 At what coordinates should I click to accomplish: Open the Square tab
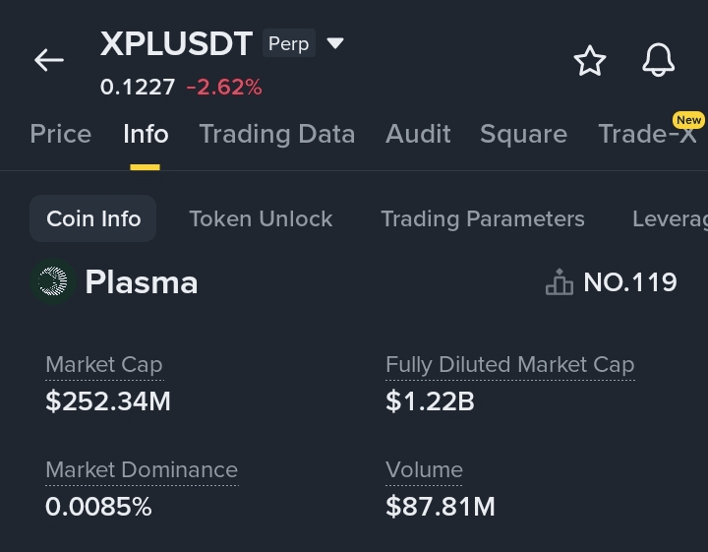point(523,134)
